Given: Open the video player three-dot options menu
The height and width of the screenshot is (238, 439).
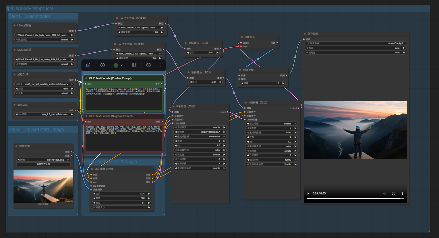Looking at the screenshot, I should click(403, 194).
